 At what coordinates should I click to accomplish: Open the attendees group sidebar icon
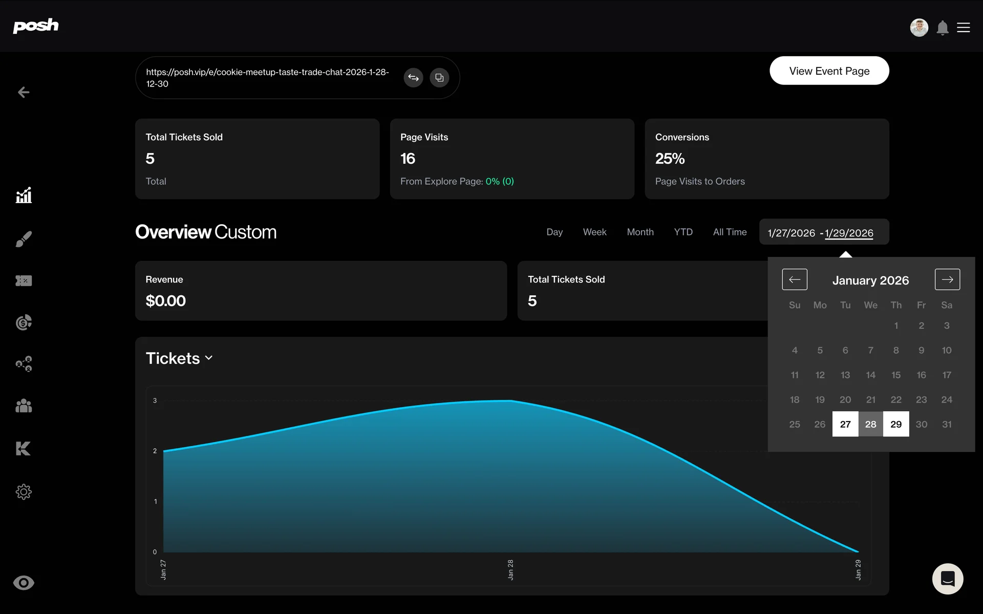pos(24,406)
